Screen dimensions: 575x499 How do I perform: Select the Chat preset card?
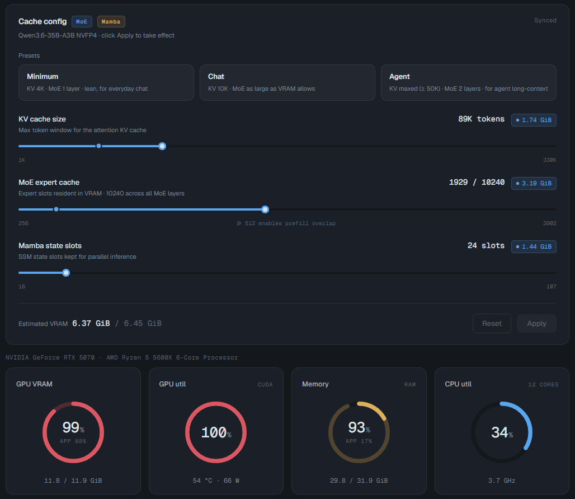click(287, 83)
